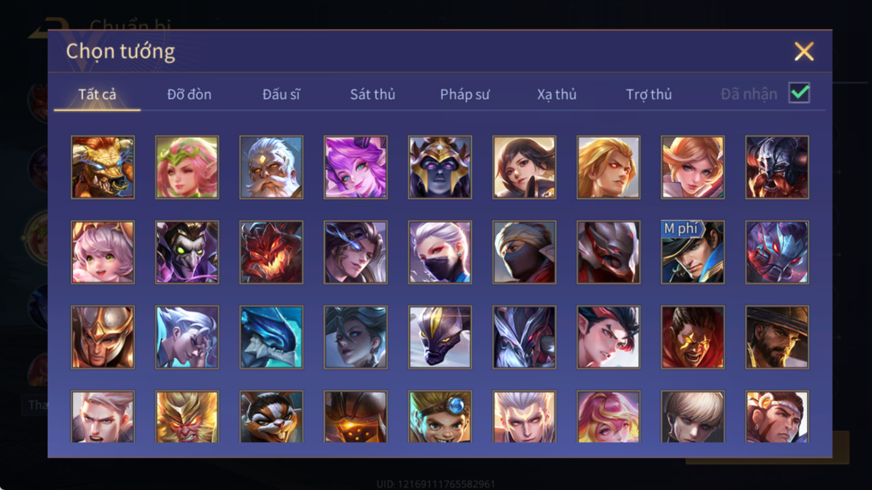Pick the cowboy hat bearded gunslinger hero
This screenshot has width=872, height=490.
pos(777,337)
